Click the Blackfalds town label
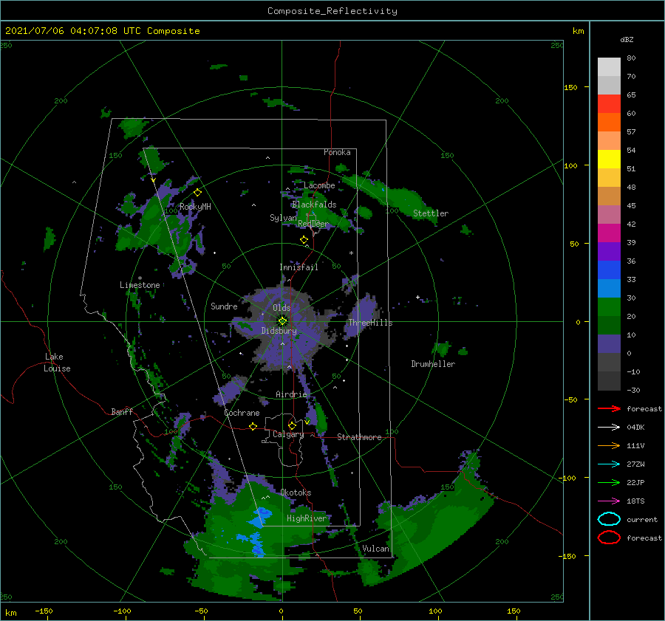 pos(314,205)
